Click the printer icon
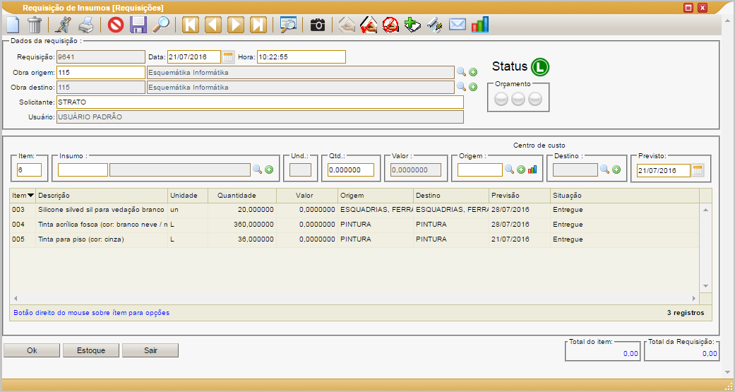735x392 pixels. pyautogui.click(x=85, y=25)
